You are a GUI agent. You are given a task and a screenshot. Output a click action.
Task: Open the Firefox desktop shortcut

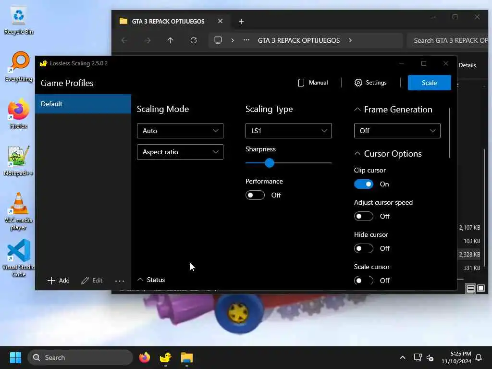click(x=19, y=114)
